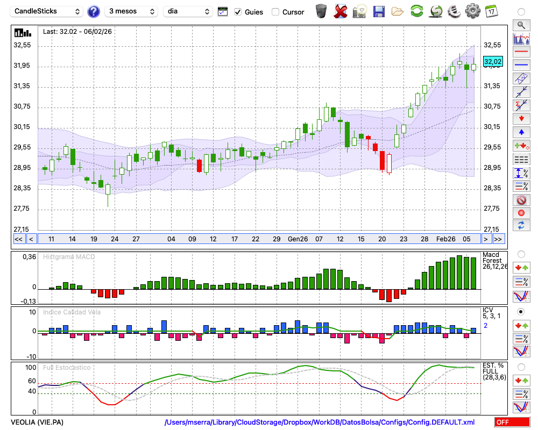Uncheck the Guies checkbox
This screenshot has width=538, height=430.
[238, 12]
